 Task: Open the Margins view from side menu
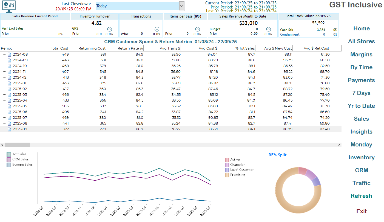(x=361, y=54)
